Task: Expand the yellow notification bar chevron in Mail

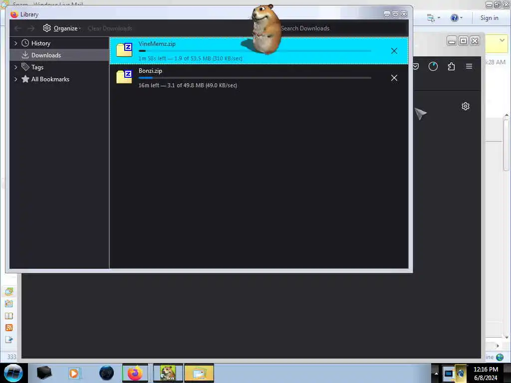Action: coord(502,40)
